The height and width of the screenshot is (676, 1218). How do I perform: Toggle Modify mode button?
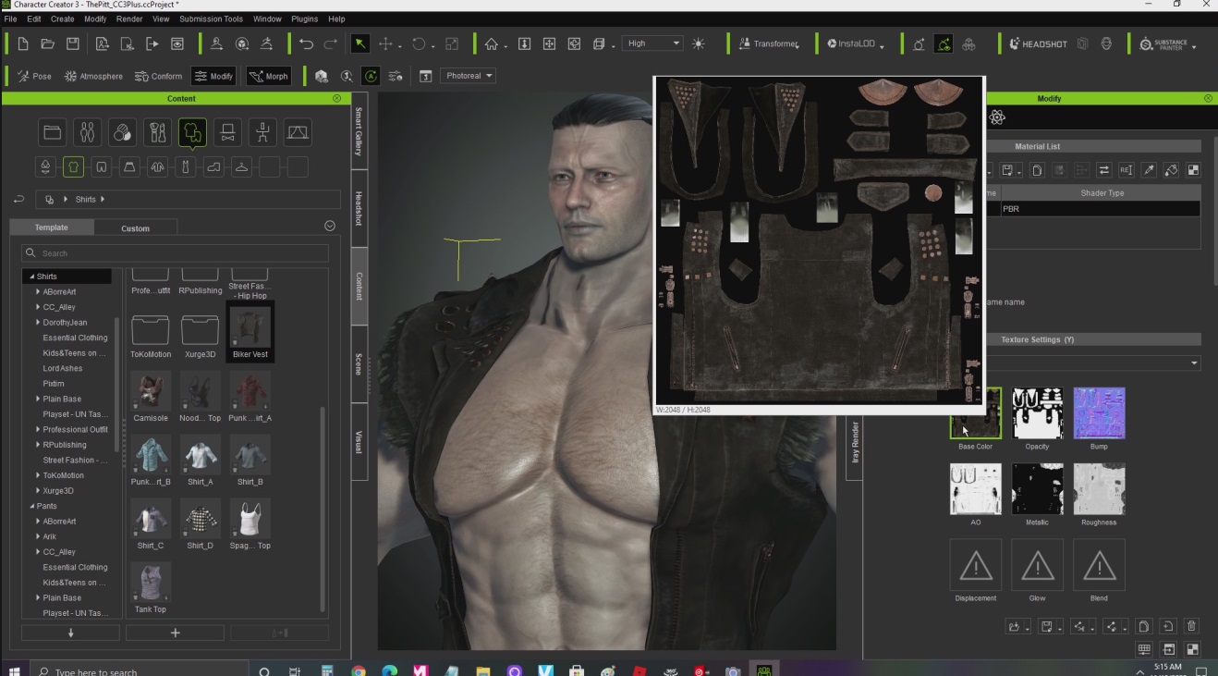click(213, 76)
